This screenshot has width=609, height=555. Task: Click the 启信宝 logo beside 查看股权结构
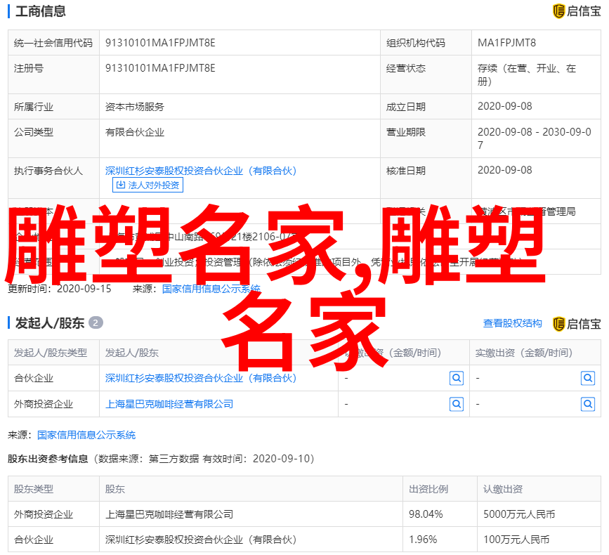pyautogui.click(x=577, y=324)
